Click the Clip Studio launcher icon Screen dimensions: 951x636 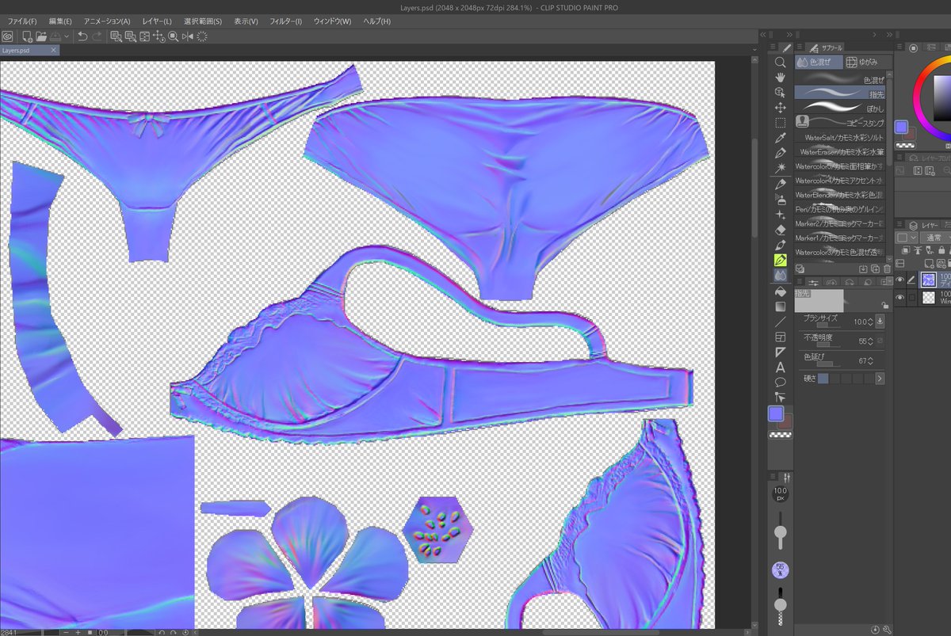7,36
